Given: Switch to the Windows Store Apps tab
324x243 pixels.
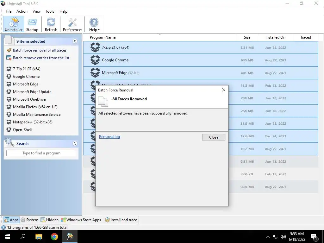Looking at the screenshot, I should coord(81,220).
